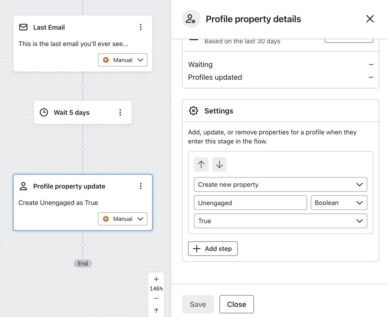Select the person icon on Profile property update card
387x317 pixels.
pos(23,186)
